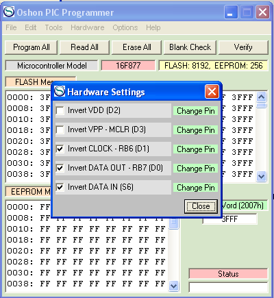Image resolution: width=274 pixels, height=298 pixels.
Task: Toggle the Invert DATA IN (S6) checkbox
Action: click(60, 188)
